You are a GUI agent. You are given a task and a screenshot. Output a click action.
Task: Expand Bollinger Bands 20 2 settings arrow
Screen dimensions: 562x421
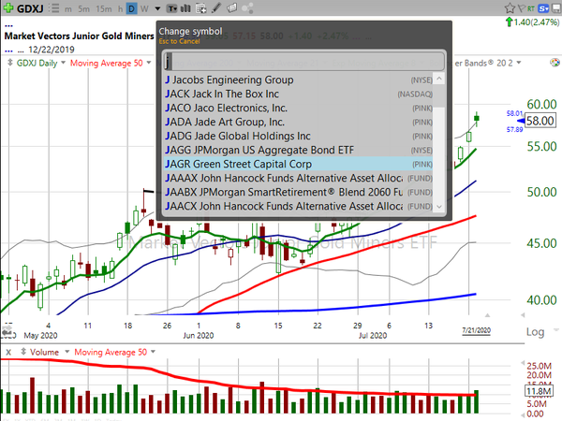(x=517, y=63)
